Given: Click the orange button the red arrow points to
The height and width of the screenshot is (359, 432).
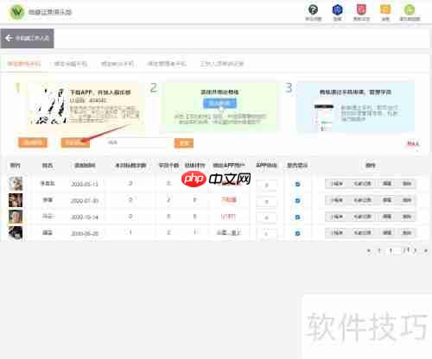Looking at the screenshot, I should 75,142.
